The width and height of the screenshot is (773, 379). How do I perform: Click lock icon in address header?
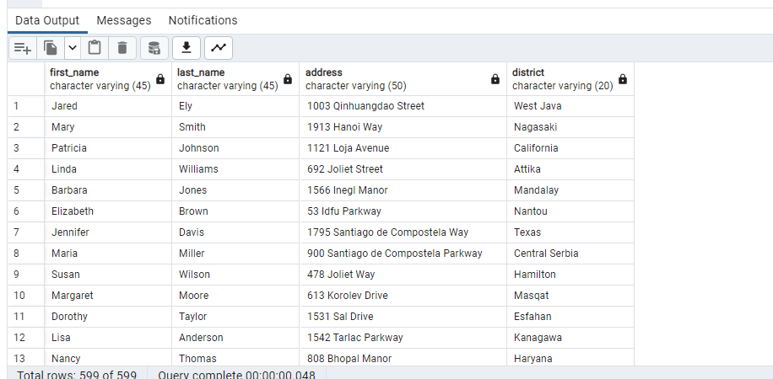(495, 79)
